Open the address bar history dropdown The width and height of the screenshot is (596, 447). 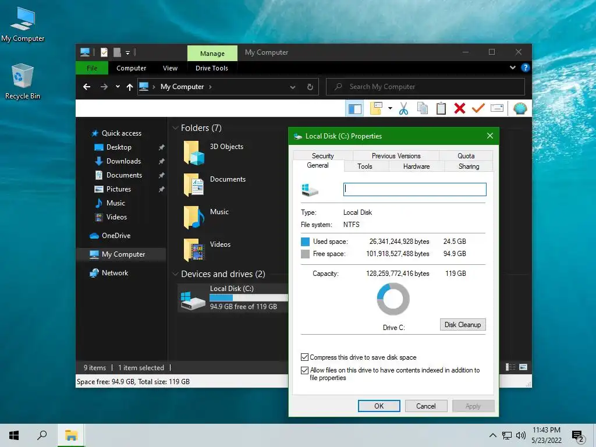coord(293,87)
